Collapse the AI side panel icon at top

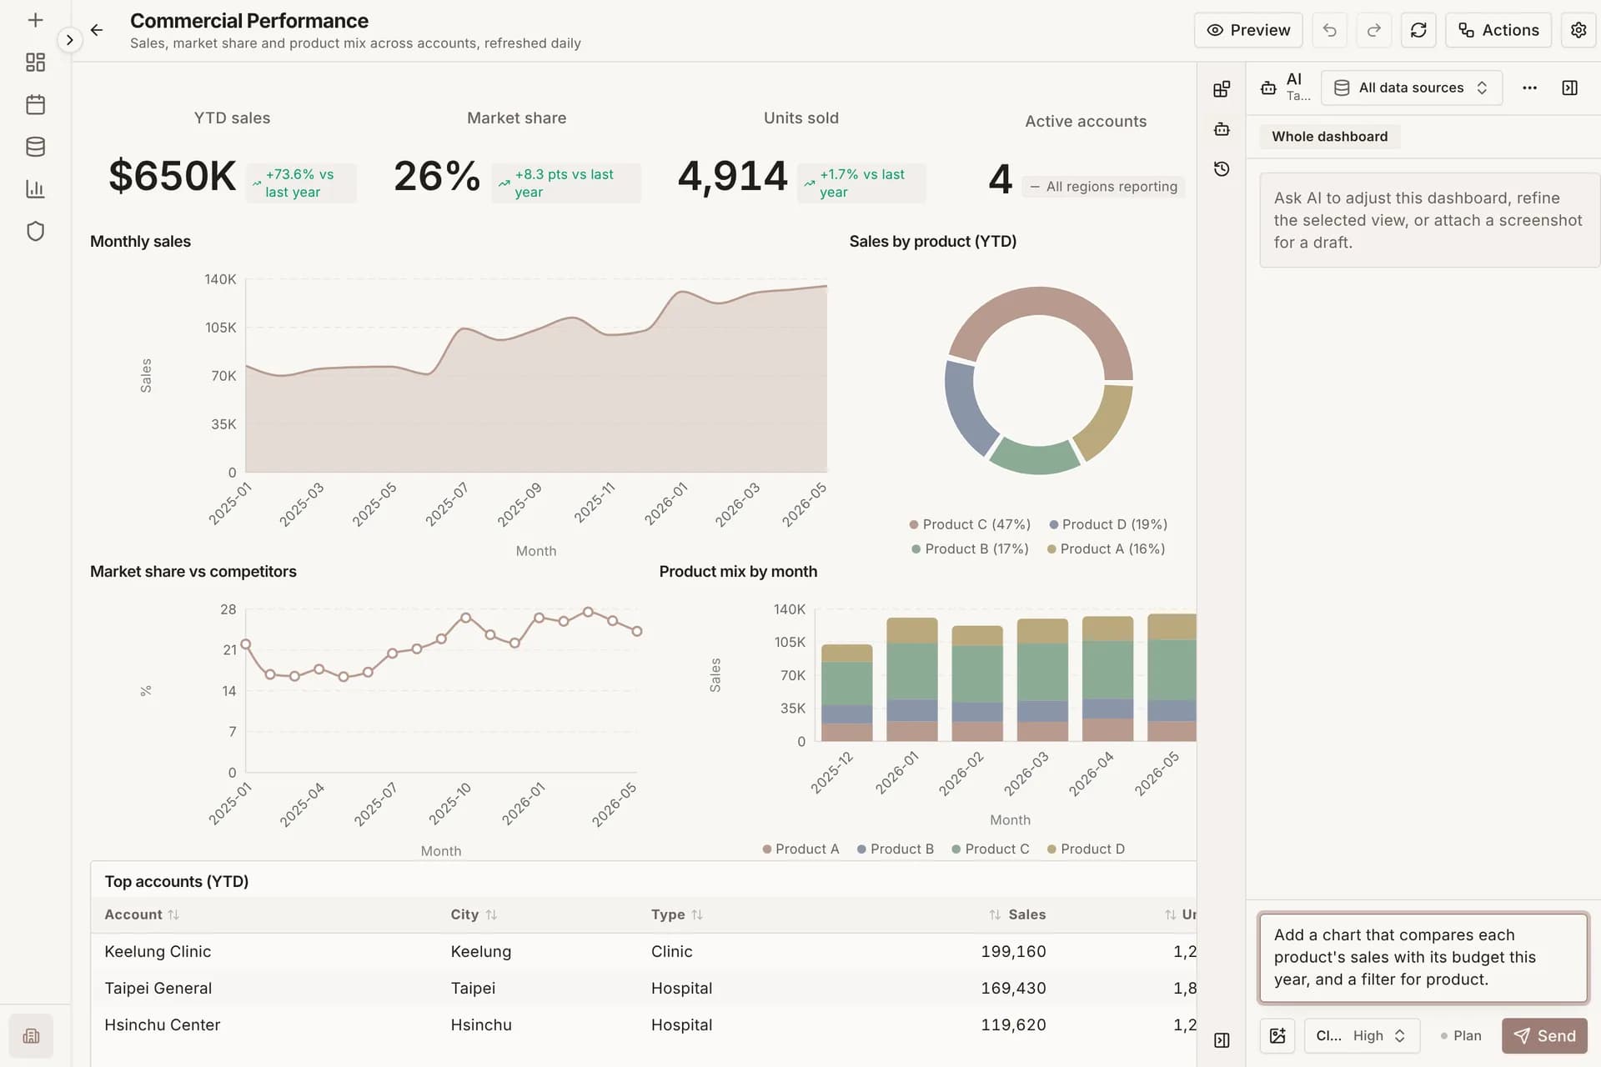[x=1569, y=88]
